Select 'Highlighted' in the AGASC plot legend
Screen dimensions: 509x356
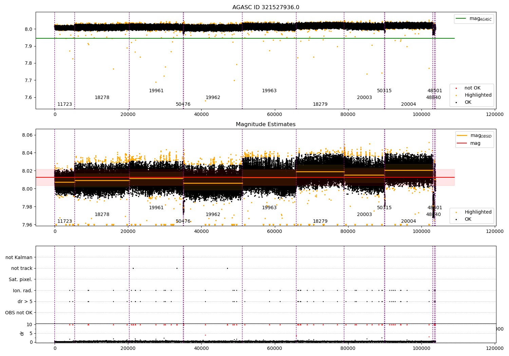pyautogui.click(x=478, y=95)
